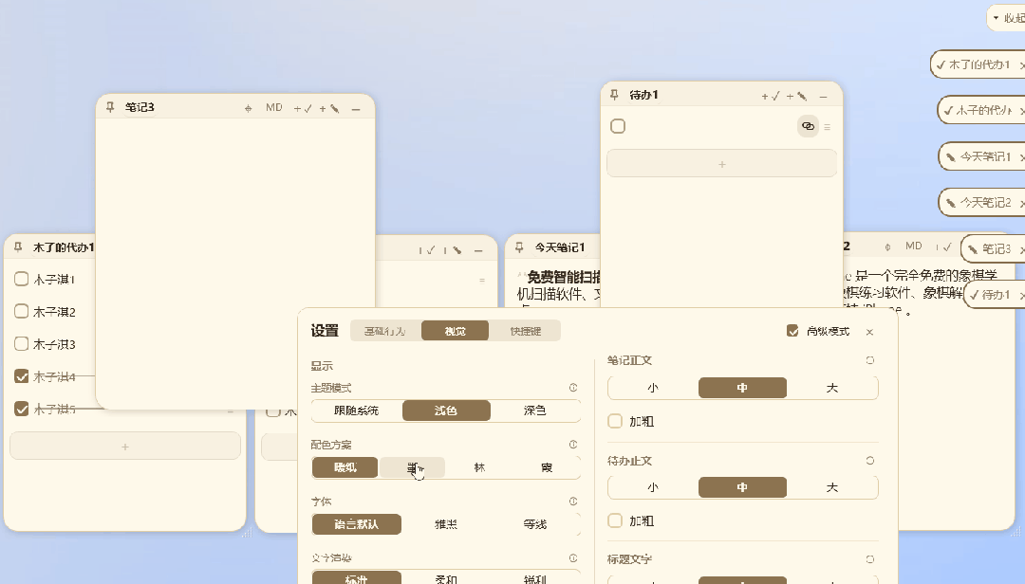The height and width of the screenshot is (584, 1025).
Task: Click info icon beside 主题模式
Action: pyautogui.click(x=573, y=388)
